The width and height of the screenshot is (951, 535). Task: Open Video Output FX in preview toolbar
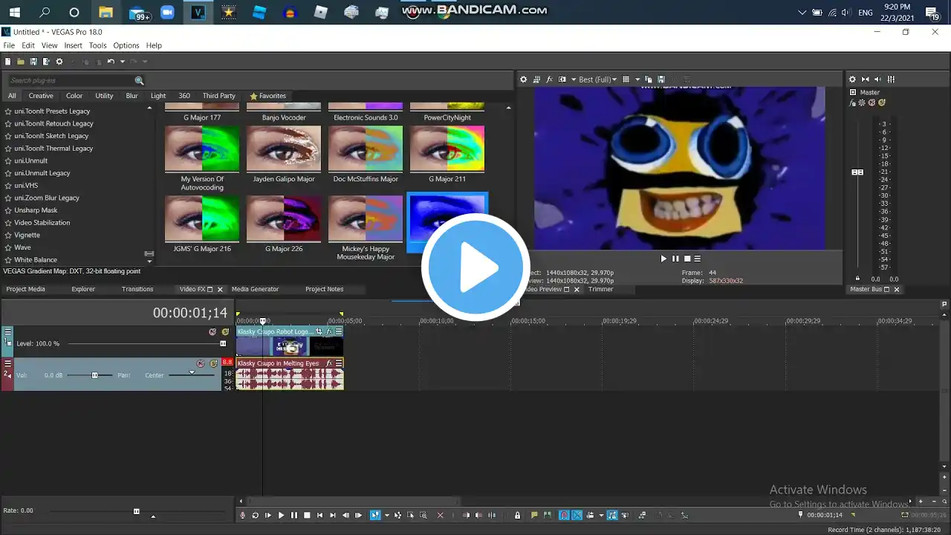tap(550, 80)
